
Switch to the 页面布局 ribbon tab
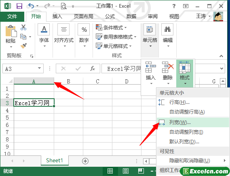(83, 17)
